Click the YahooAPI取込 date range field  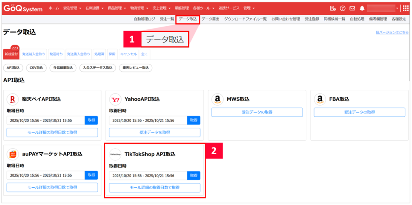[x=148, y=120]
